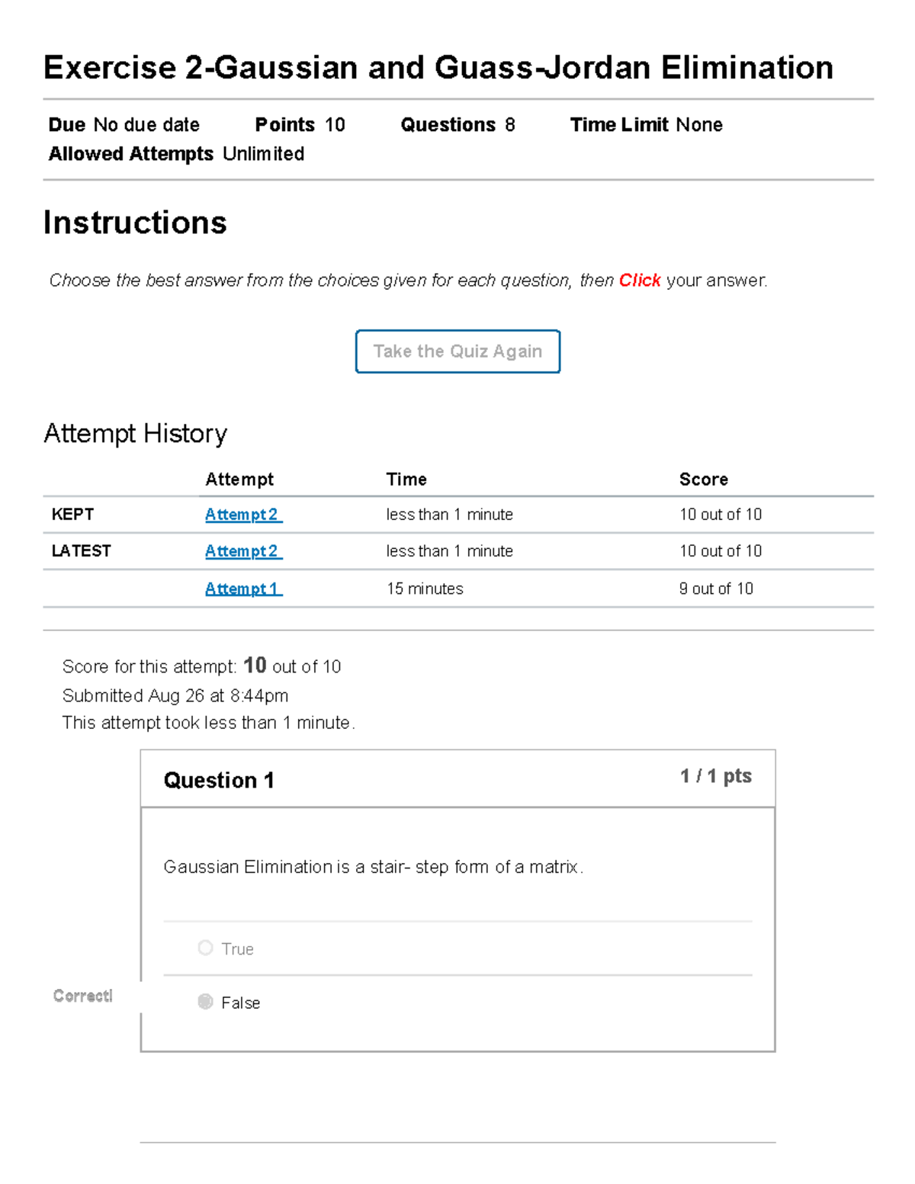Click the 9 out of 10 score
The height and width of the screenshot is (1184, 915).
pos(716,589)
